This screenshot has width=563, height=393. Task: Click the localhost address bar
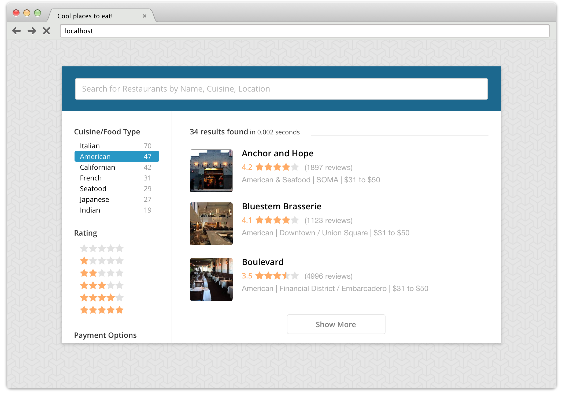click(305, 31)
